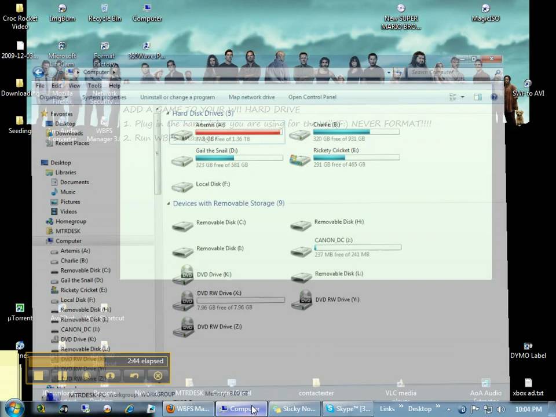
Task: Open the File menu
Action: (40, 86)
